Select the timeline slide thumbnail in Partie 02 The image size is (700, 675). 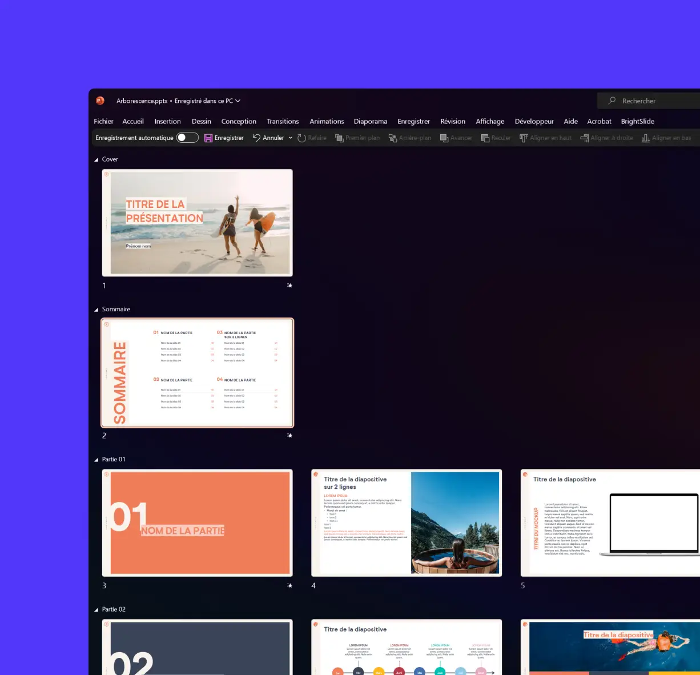(x=407, y=647)
